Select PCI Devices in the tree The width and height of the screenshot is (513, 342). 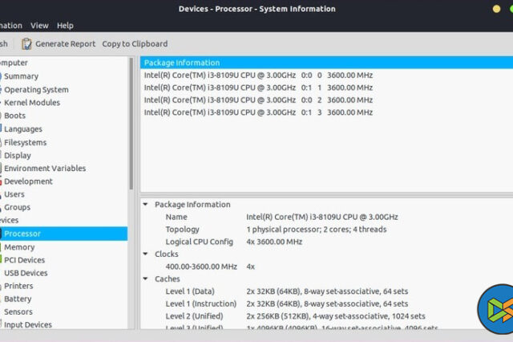tap(25, 260)
